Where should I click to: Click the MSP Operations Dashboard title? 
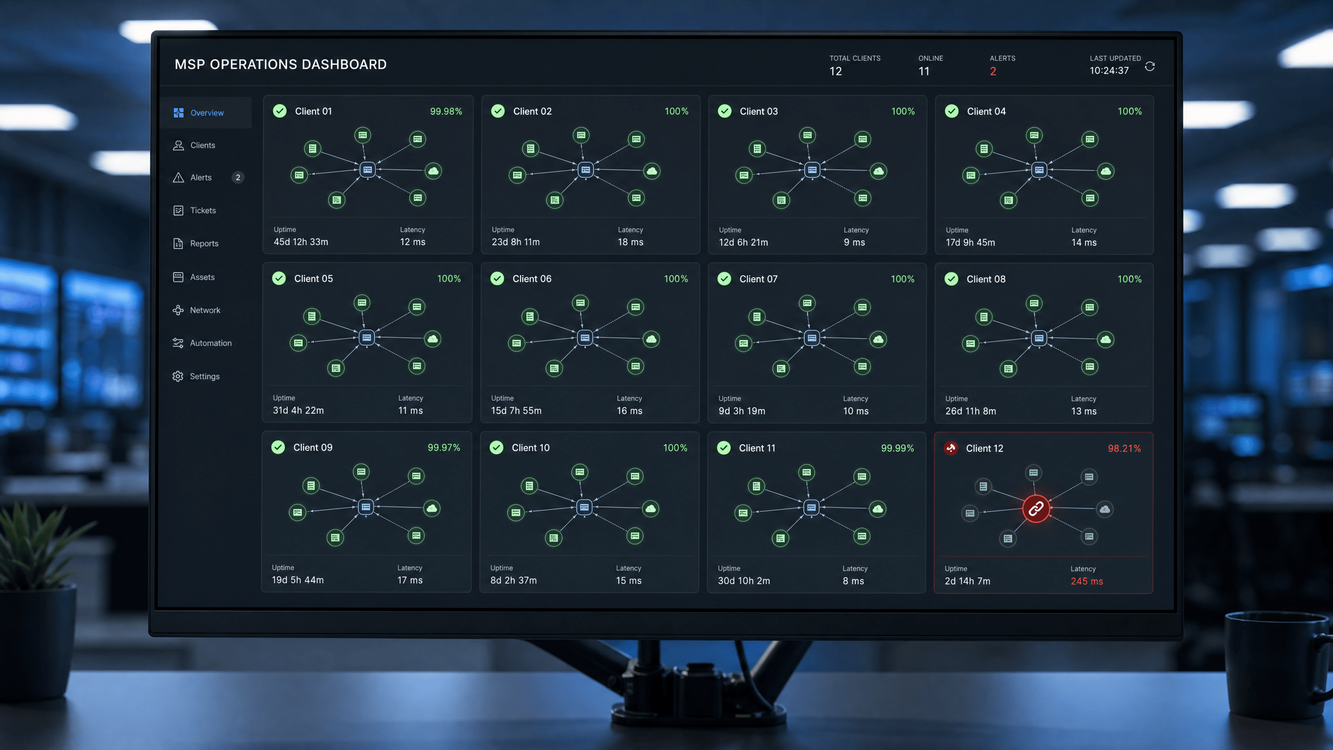(281, 64)
